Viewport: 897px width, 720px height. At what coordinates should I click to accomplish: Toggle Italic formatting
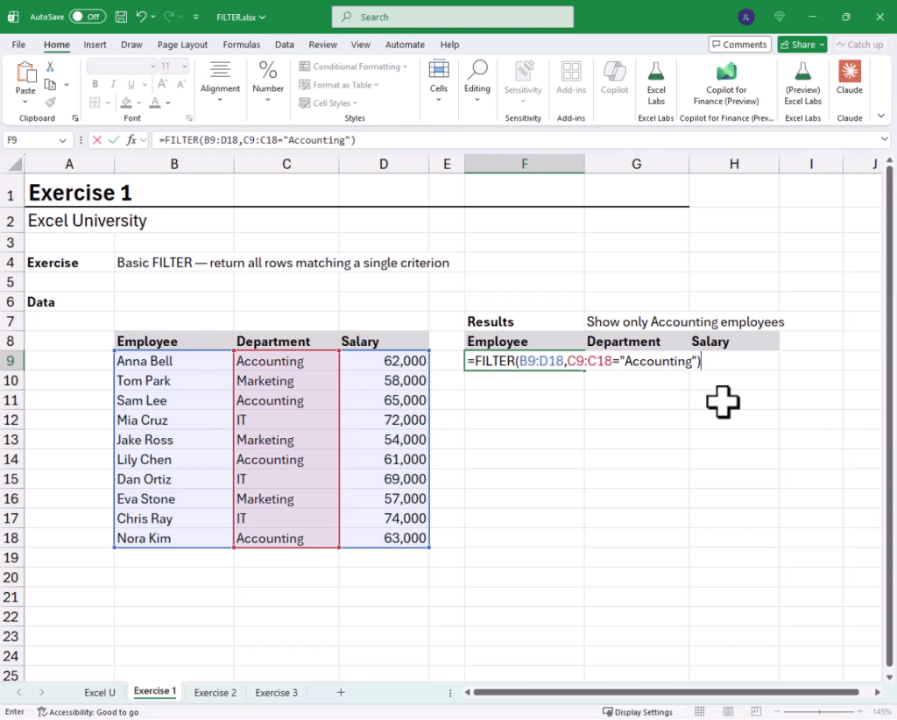point(113,84)
